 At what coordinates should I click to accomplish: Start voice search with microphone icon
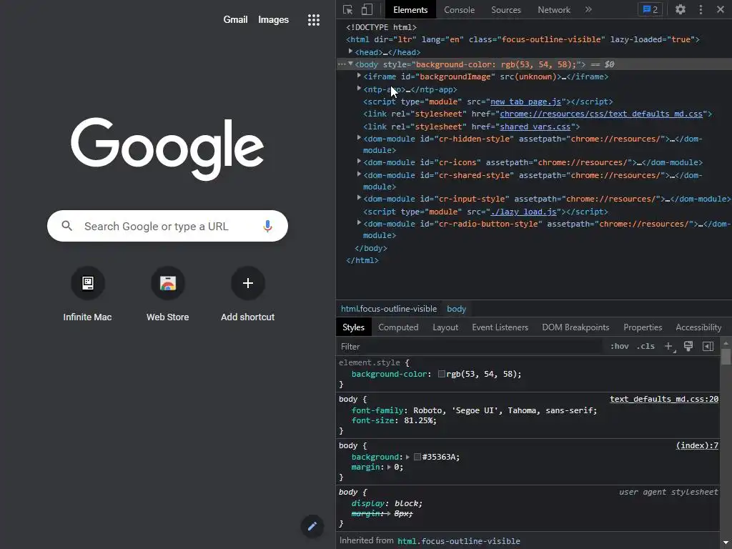267,226
